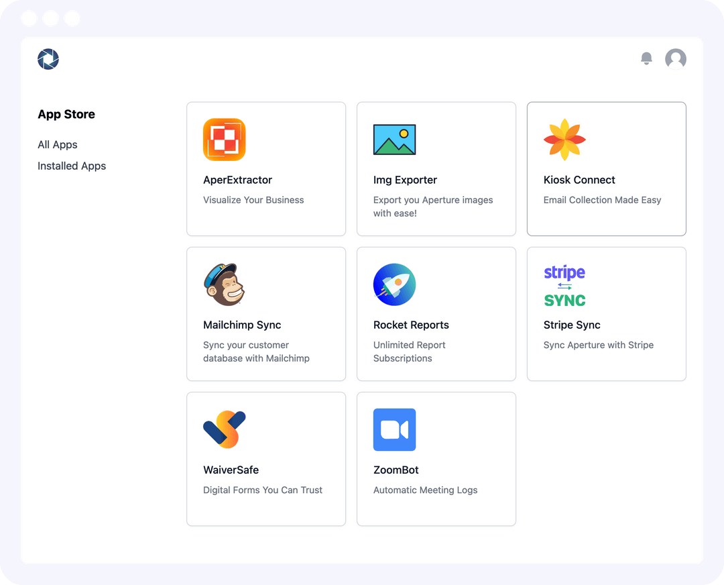Viewport: 724px width, 585px height.
Task: Open the notifications bell
Action: [646, 58]
